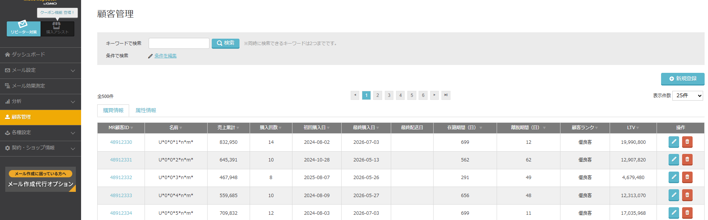Go to the last page of results
This screenshot has width=708, height=220.
pyautogui.click(x=446, y=95)
